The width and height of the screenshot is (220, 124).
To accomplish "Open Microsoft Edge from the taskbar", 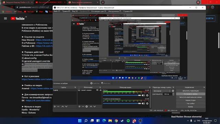I will (x=104, y=121).
